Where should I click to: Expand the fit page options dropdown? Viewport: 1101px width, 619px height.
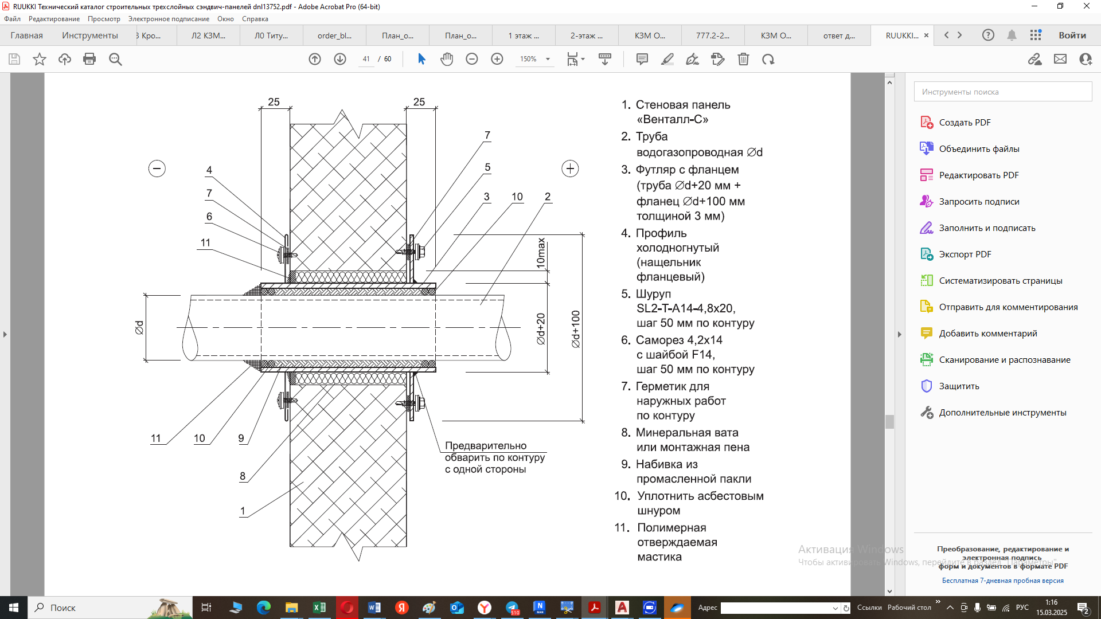(x=583, y=59)
